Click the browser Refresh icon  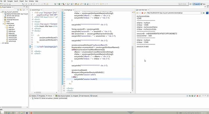coord(145,13)
